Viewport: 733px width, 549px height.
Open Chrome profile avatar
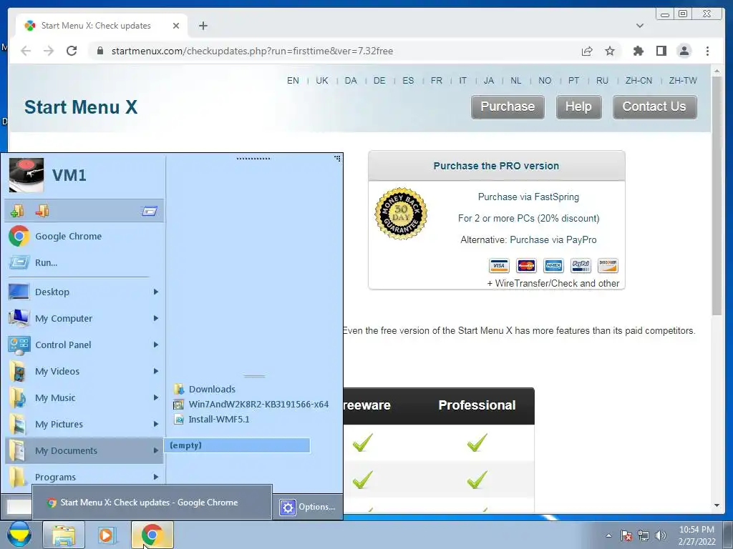click(684, 51)
